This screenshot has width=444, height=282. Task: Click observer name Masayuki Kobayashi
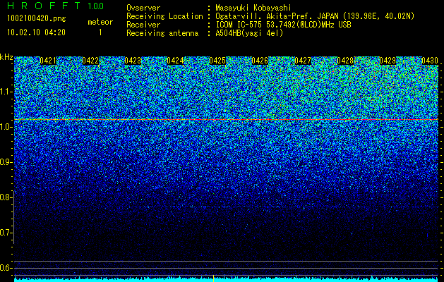[x=253, y=8]
